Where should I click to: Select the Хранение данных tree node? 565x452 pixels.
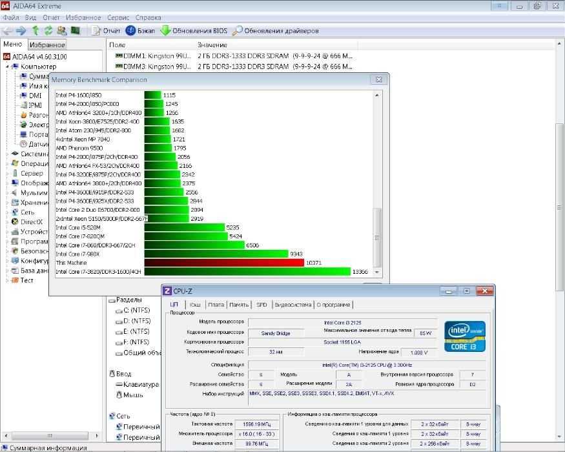tap(30, 203)
